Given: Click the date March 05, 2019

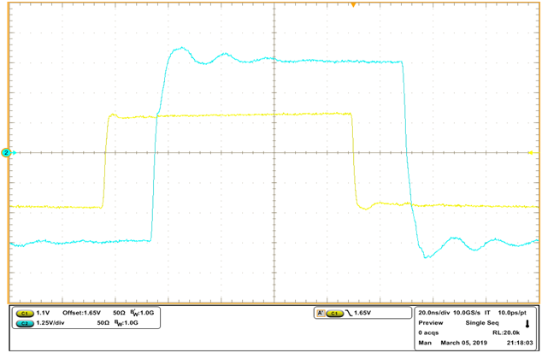Looking at the screenshot, I should pos(464,343).
